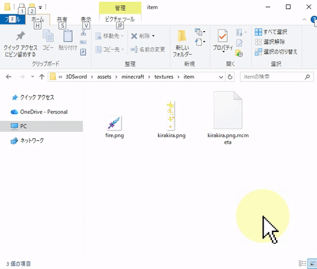Click minecraft in the address path
This screenshot has height=269, width=317.
pyautogui.click(x=133, y=77)
